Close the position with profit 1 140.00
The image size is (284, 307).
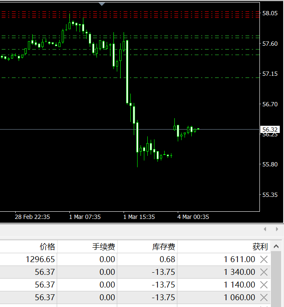tap(264, 285)
